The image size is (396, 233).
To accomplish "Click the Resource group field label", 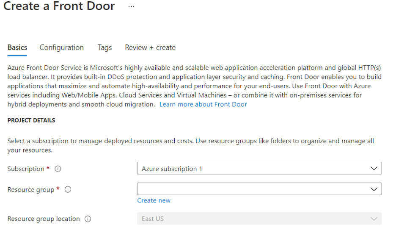I will coord(31,190).
